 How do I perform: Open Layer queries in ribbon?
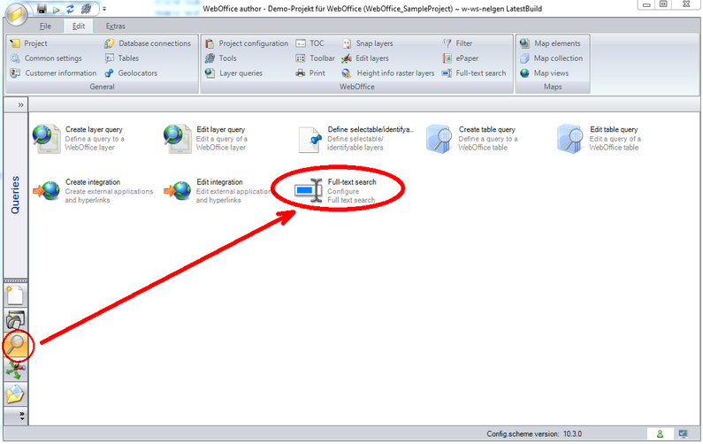click(233, 73)
